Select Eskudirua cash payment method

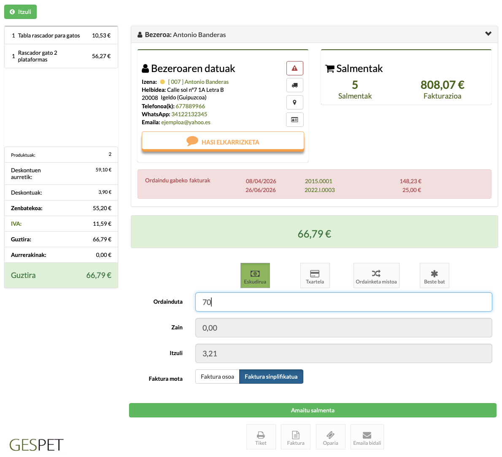pos(255,275)
